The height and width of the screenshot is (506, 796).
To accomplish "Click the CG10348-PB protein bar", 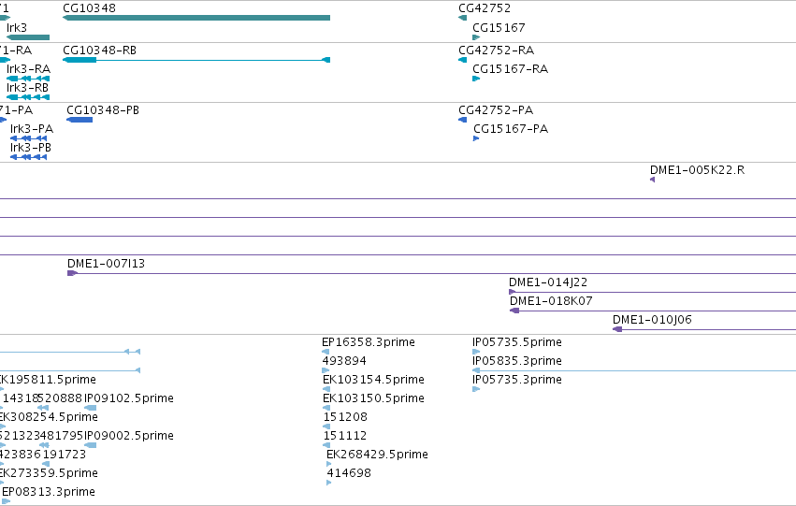I will tap(80, 120).
